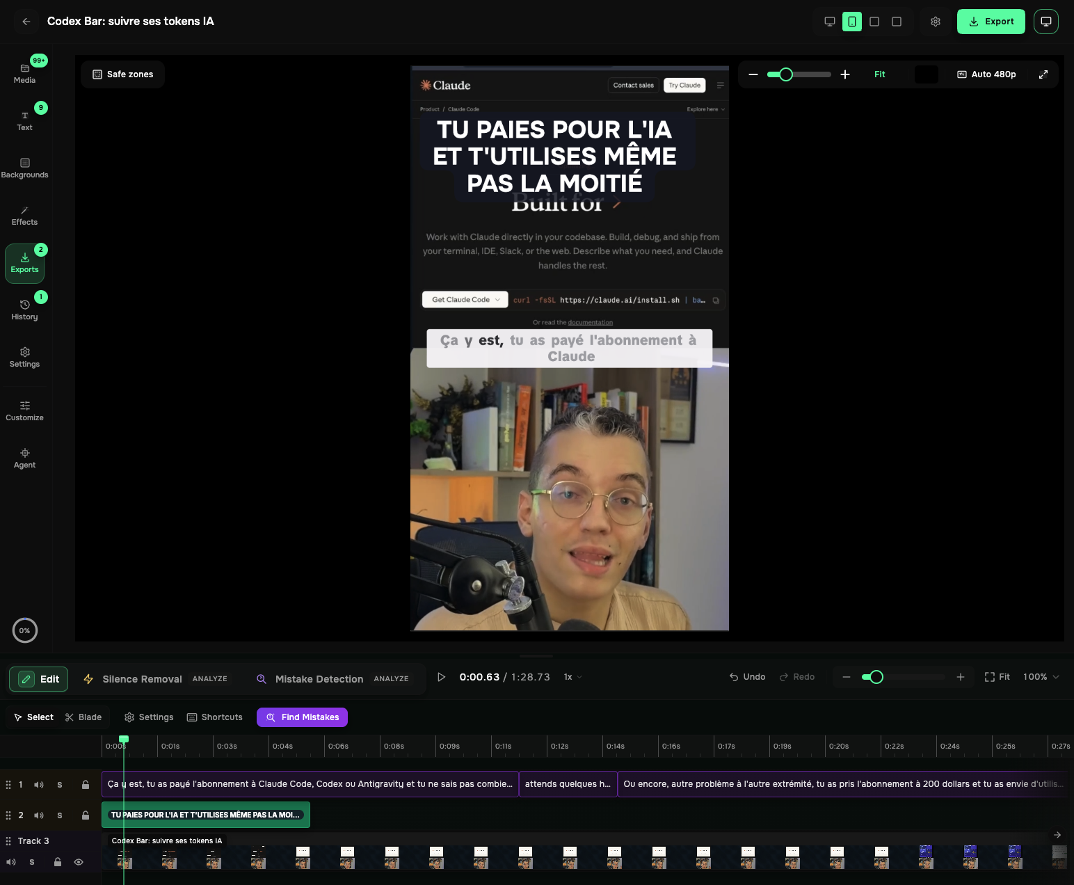
Task: Open keyboard Shortcuts
Action: point(215,717)
